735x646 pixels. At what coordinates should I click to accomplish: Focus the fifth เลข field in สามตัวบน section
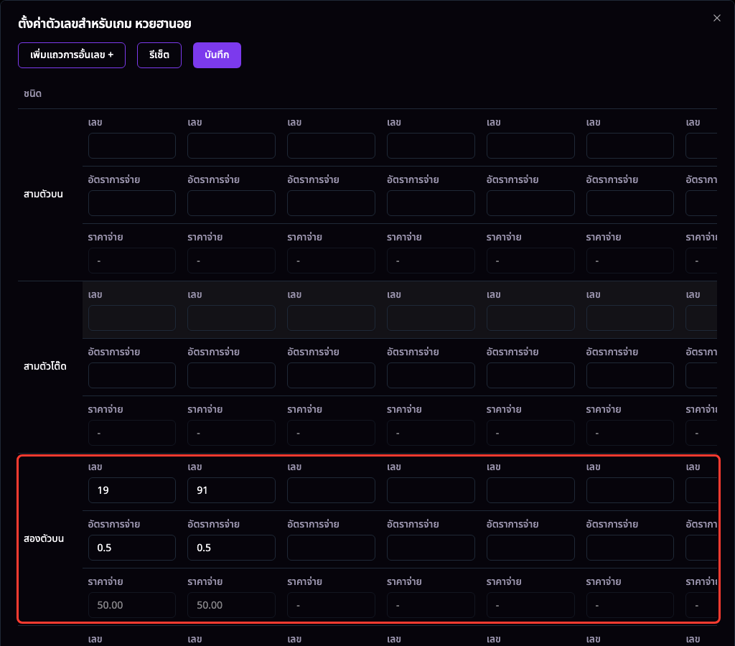530,146
